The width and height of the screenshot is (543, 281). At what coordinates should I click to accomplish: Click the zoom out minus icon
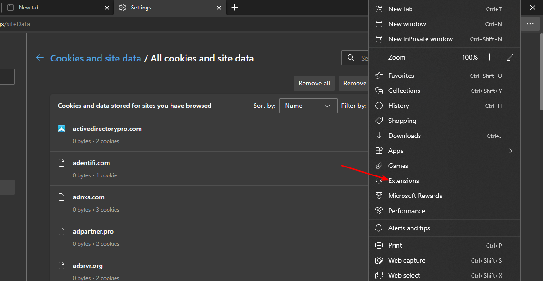coord(450,57)
